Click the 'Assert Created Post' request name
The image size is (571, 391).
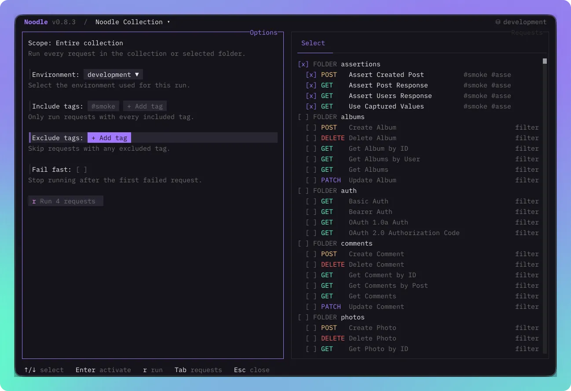click(x=386, y=75)
